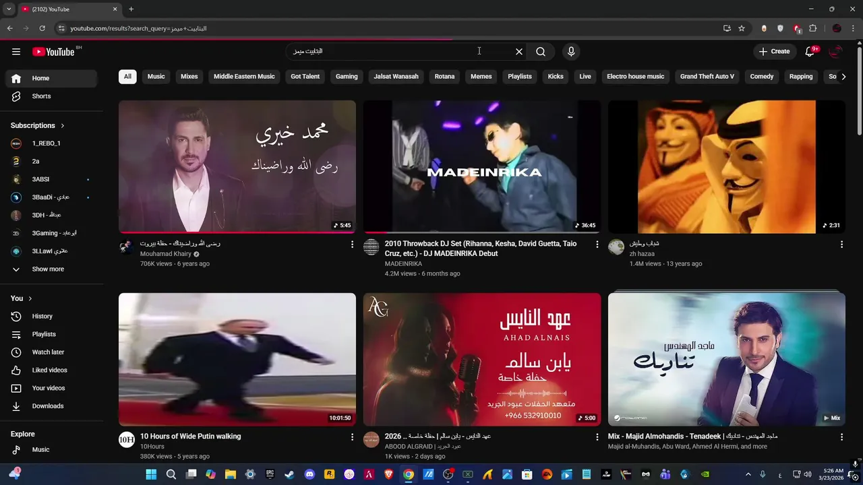Click the YouTube logo
Viewport: 863px width, 485px height.
53,52
